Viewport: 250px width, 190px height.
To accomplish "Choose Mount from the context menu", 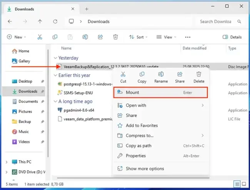I will pos(160,93).
